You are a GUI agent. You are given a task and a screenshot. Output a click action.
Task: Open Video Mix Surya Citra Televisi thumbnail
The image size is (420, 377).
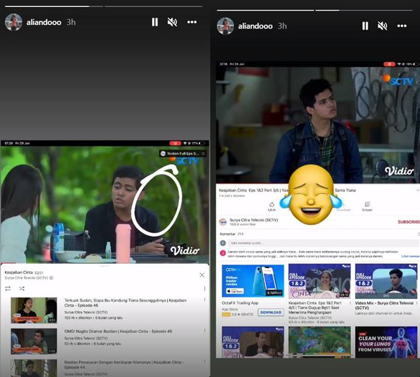tap(386, 281)
